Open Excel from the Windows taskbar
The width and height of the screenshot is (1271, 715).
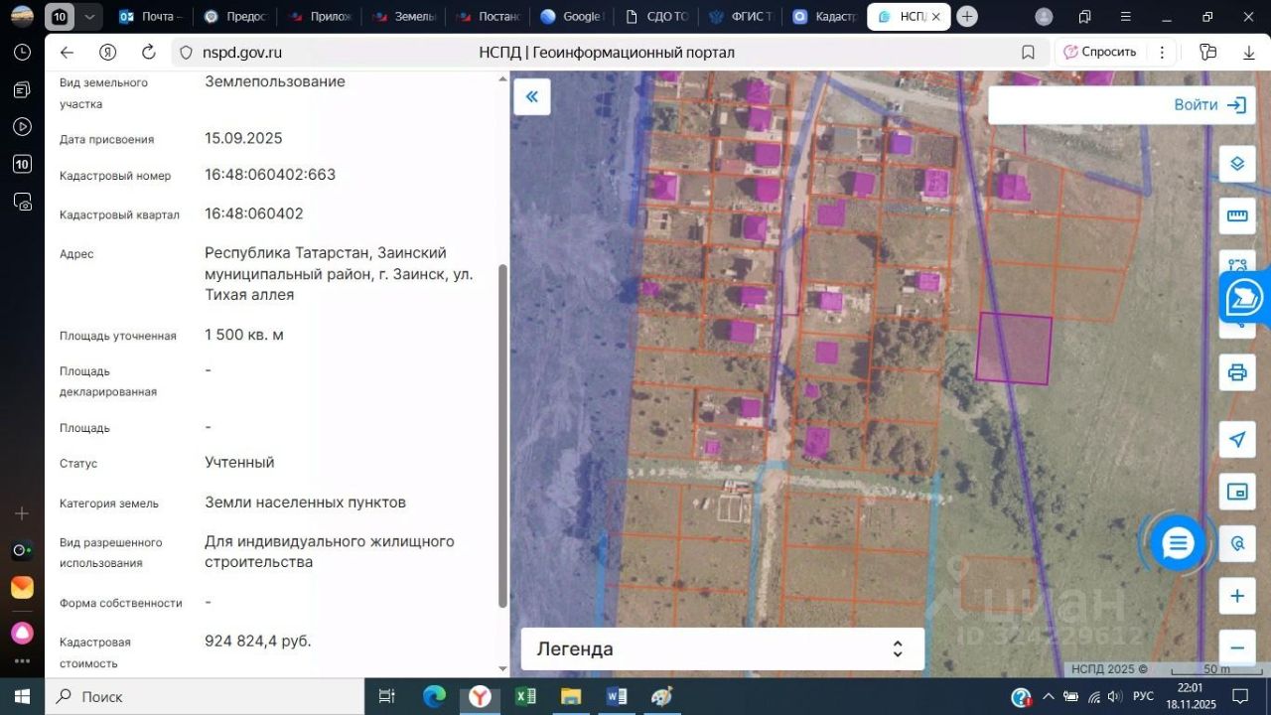(525, 696)
